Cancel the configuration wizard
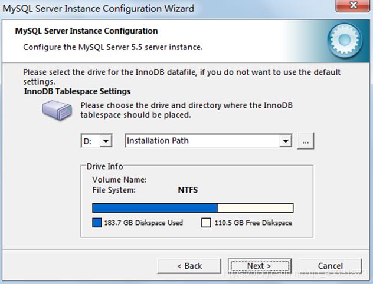Viewport: 373px width, 284px height. (331, 266)
